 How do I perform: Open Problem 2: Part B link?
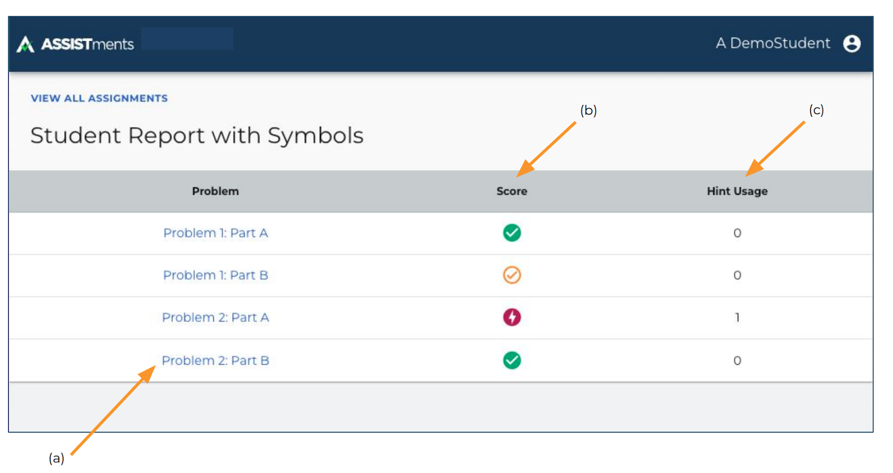(x=215, y=361)
